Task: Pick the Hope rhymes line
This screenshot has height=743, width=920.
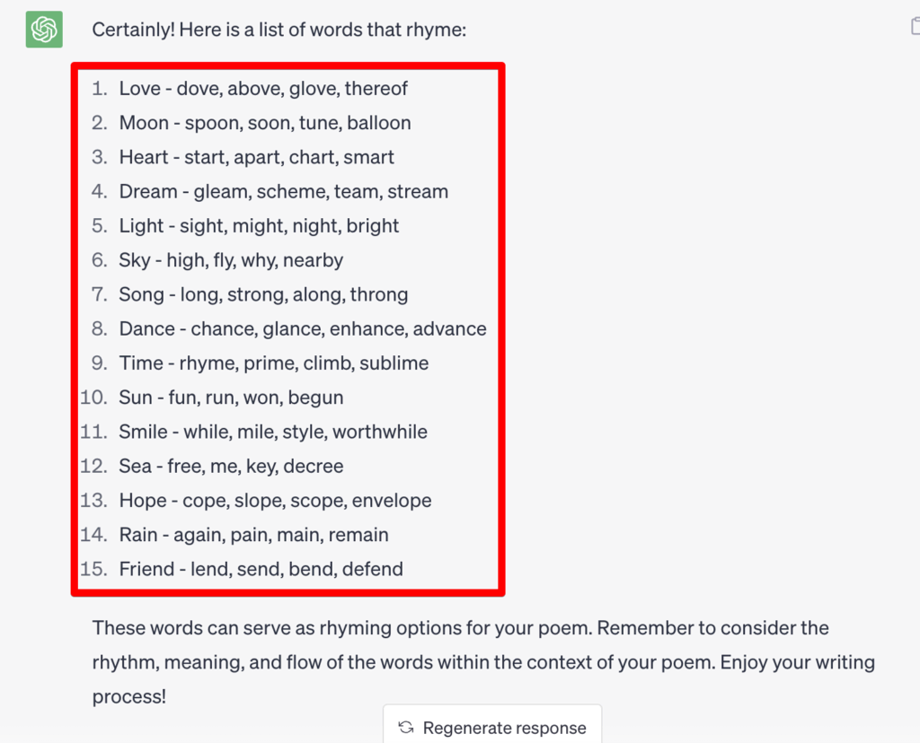Action: pos(275,500)
